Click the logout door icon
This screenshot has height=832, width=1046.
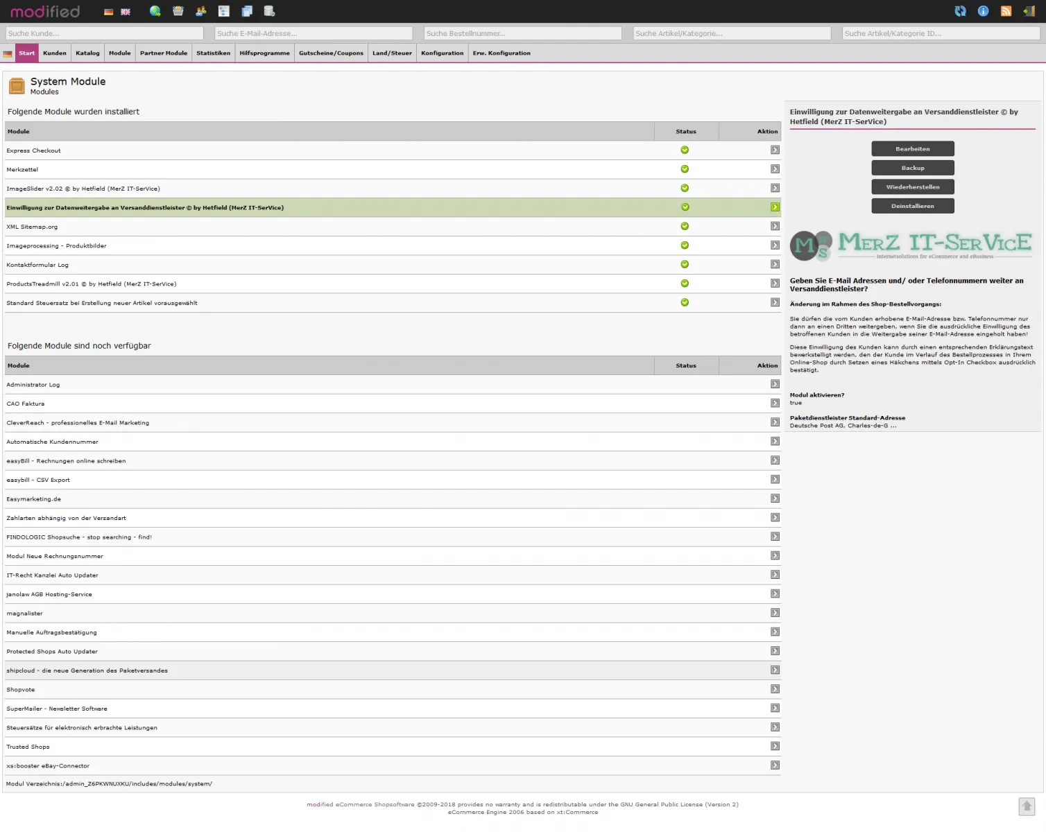coord(1029,11)
